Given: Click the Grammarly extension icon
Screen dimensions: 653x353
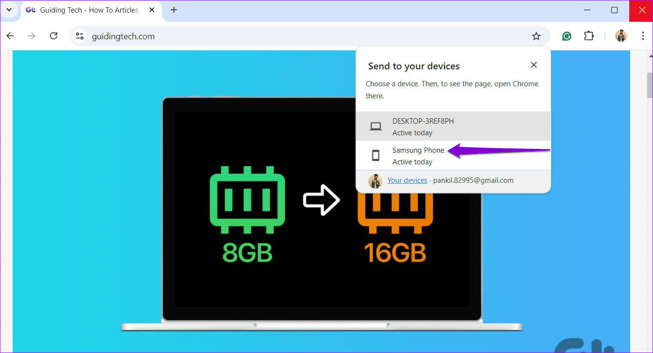Looking at the screenshot, I should tap(566, 36).
